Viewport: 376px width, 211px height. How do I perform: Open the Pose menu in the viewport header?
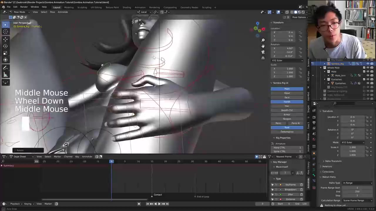pos(52,12)
